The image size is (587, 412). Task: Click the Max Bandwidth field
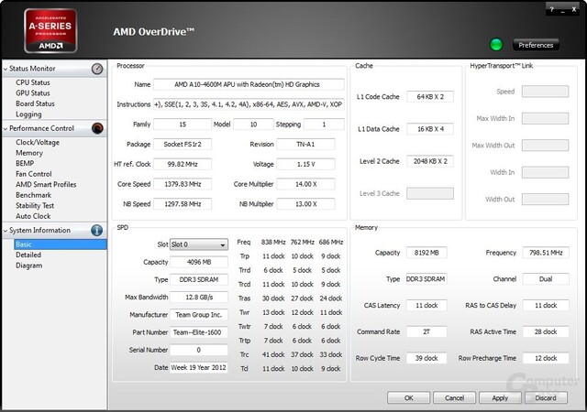199,298
